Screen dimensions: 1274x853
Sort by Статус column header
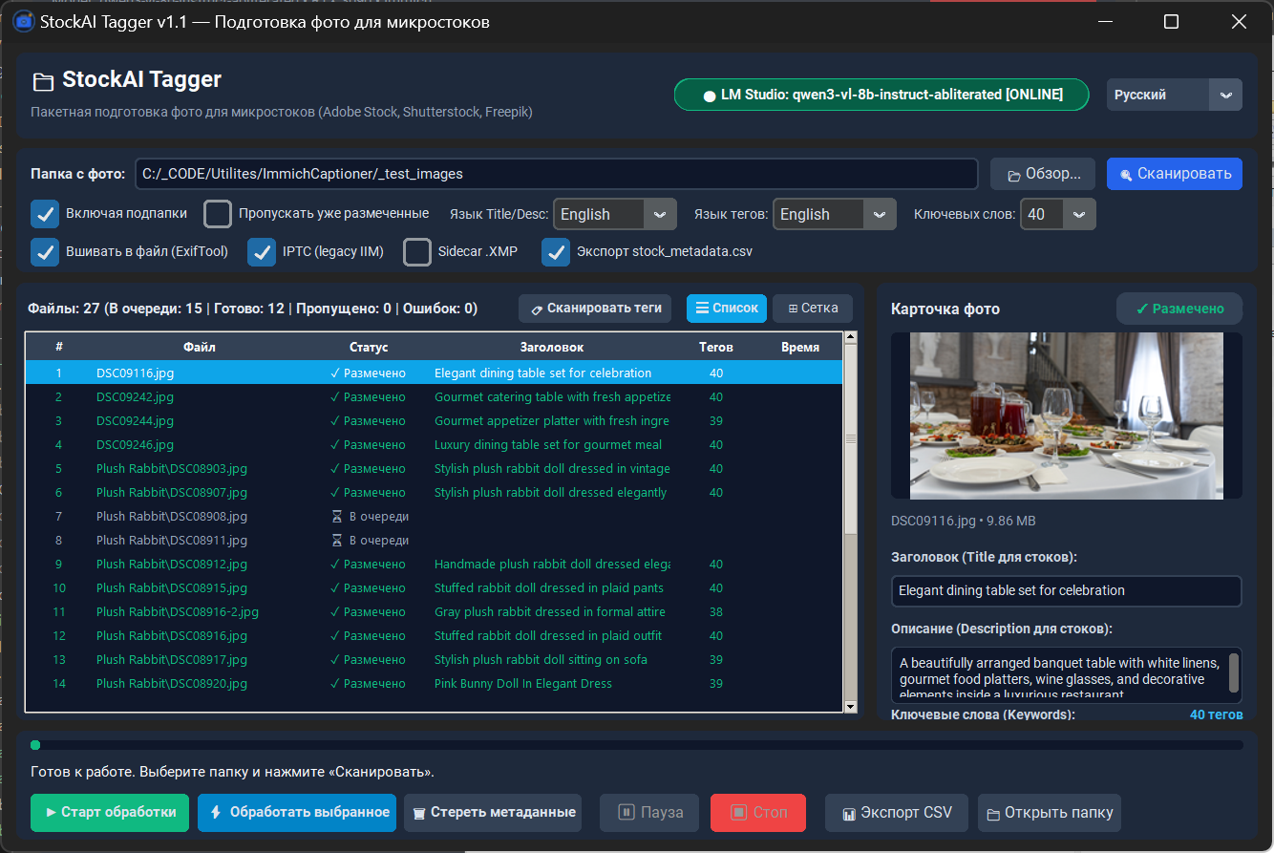tap(369, 347)
